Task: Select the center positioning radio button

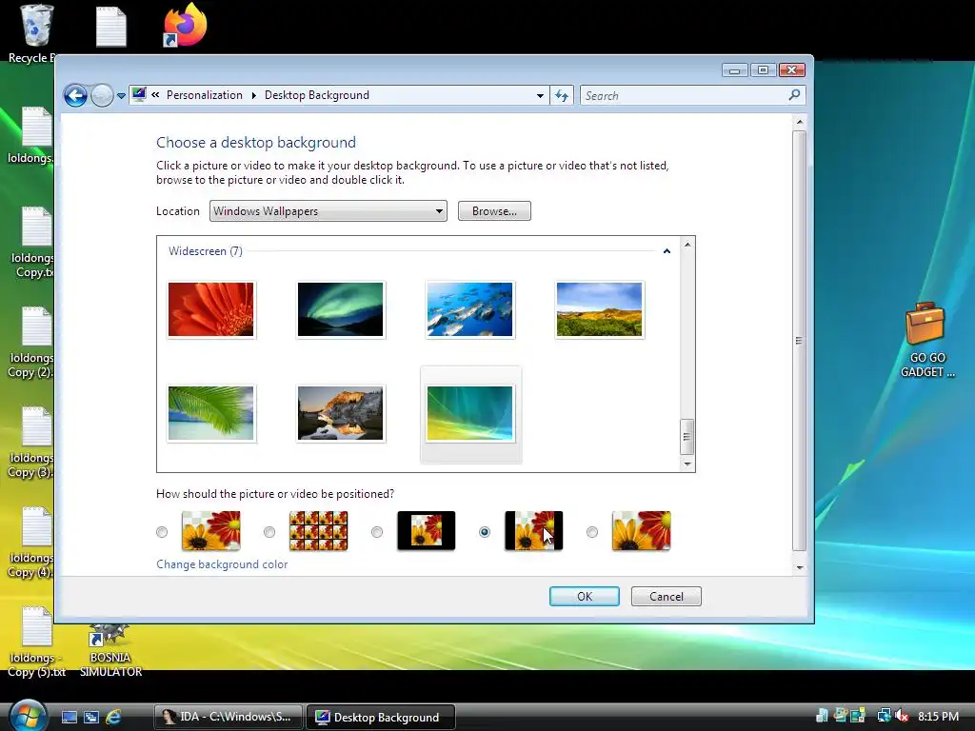Action: pyautogui.click(x=377, y=532)
